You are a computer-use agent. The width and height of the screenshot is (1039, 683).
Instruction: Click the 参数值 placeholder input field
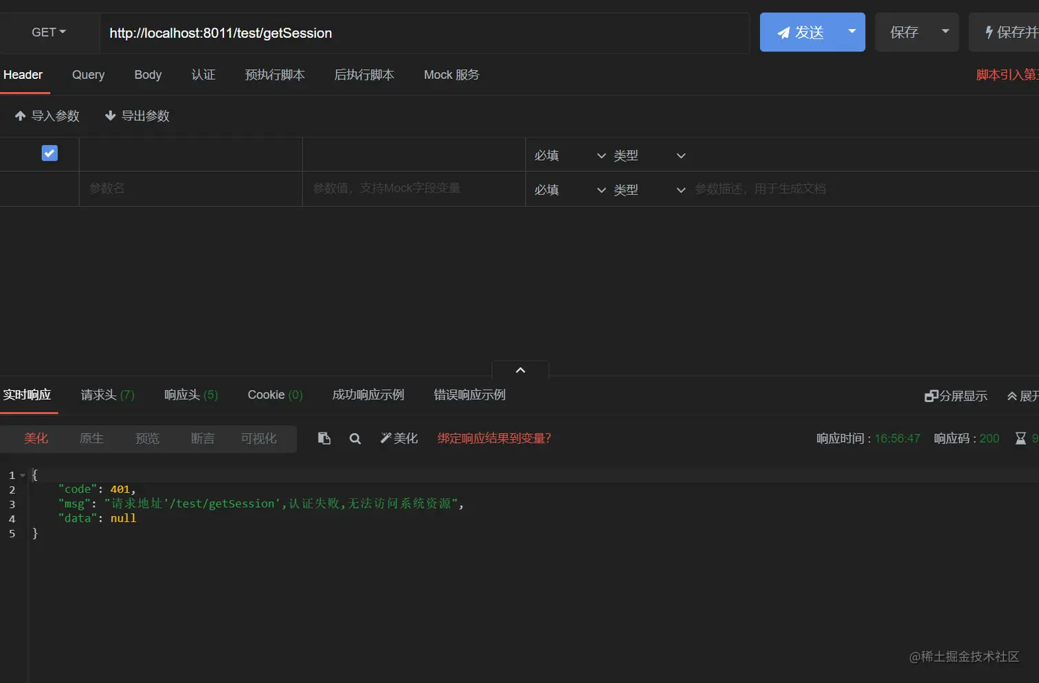[x=414, y=188]
